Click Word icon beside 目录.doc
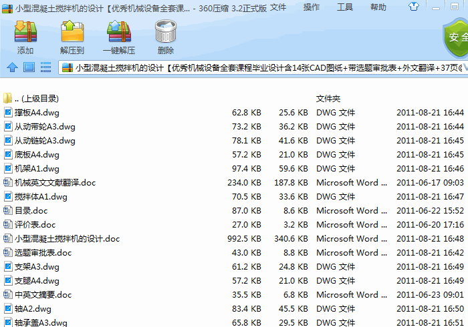Image resolution: width=468 pixels, height=327 pixels. [x=8, y=211]
